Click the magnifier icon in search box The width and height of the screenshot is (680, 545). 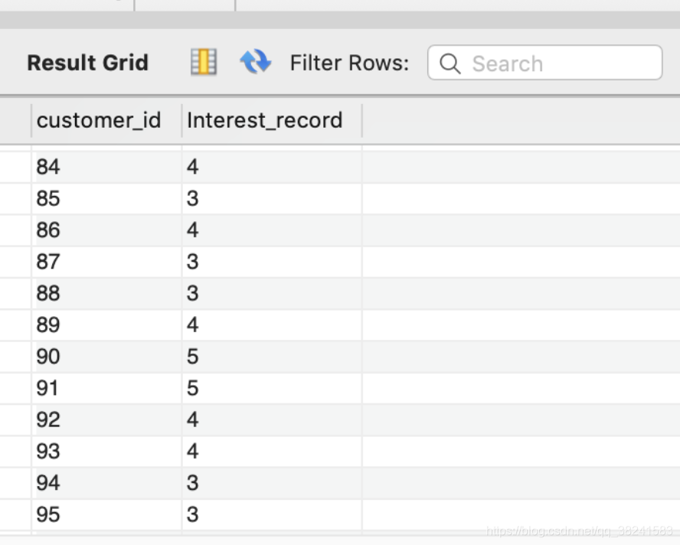450,64
